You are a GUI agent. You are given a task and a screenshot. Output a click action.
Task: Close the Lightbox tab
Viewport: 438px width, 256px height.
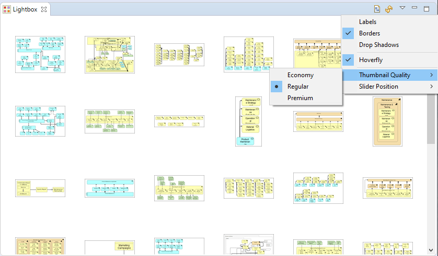(x=44, y=9)
